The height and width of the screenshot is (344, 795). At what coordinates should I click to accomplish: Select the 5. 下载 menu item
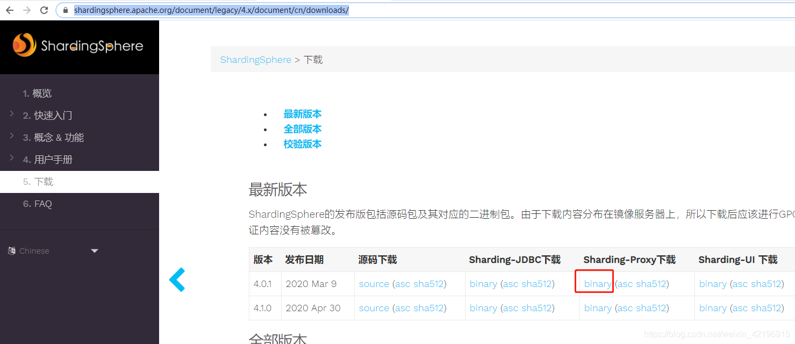80,182
